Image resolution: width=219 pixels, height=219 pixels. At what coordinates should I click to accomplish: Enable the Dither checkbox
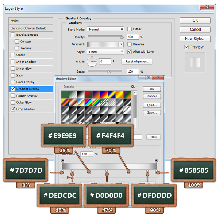pyautogui.click(x=130, y=29)
